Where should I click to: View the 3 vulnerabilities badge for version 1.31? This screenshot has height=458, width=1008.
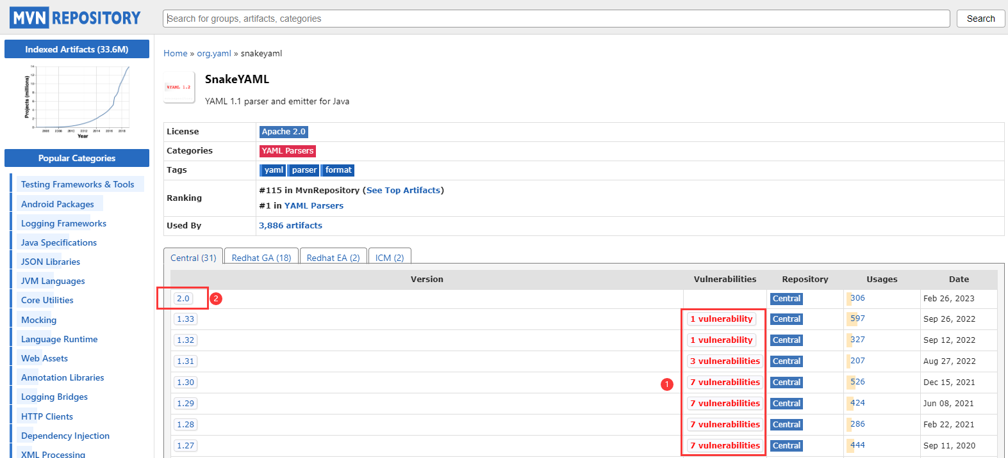point(725,361)
